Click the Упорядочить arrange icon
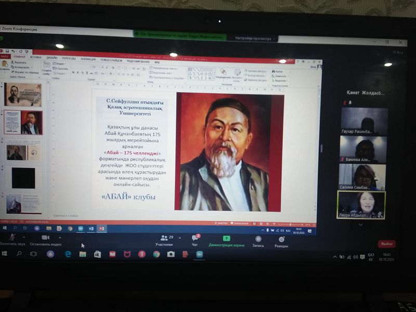The width and height of the screenshot is (416, 312). 223,72
